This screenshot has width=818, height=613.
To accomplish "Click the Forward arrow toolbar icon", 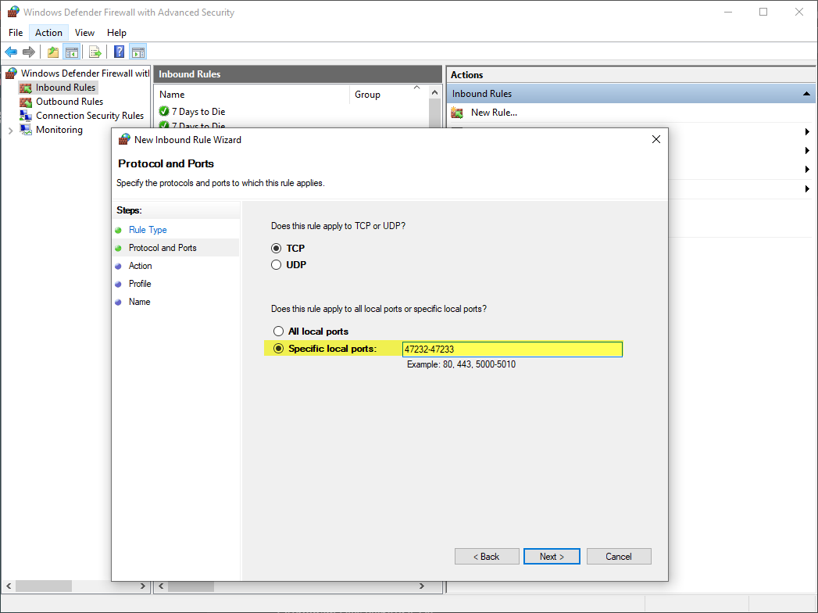I will point(29,52).
